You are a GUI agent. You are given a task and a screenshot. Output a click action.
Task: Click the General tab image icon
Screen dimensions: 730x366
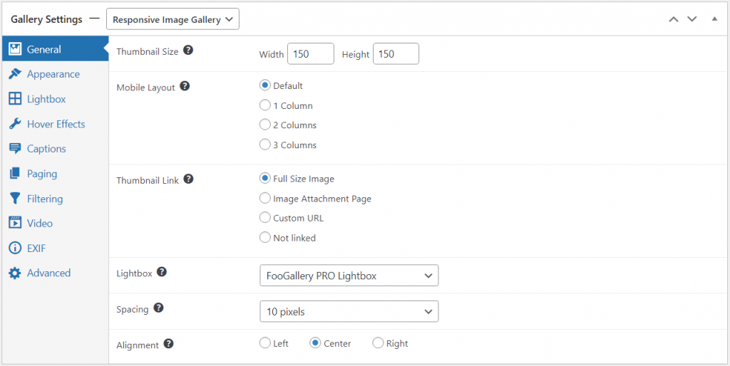tap(16, 49)
